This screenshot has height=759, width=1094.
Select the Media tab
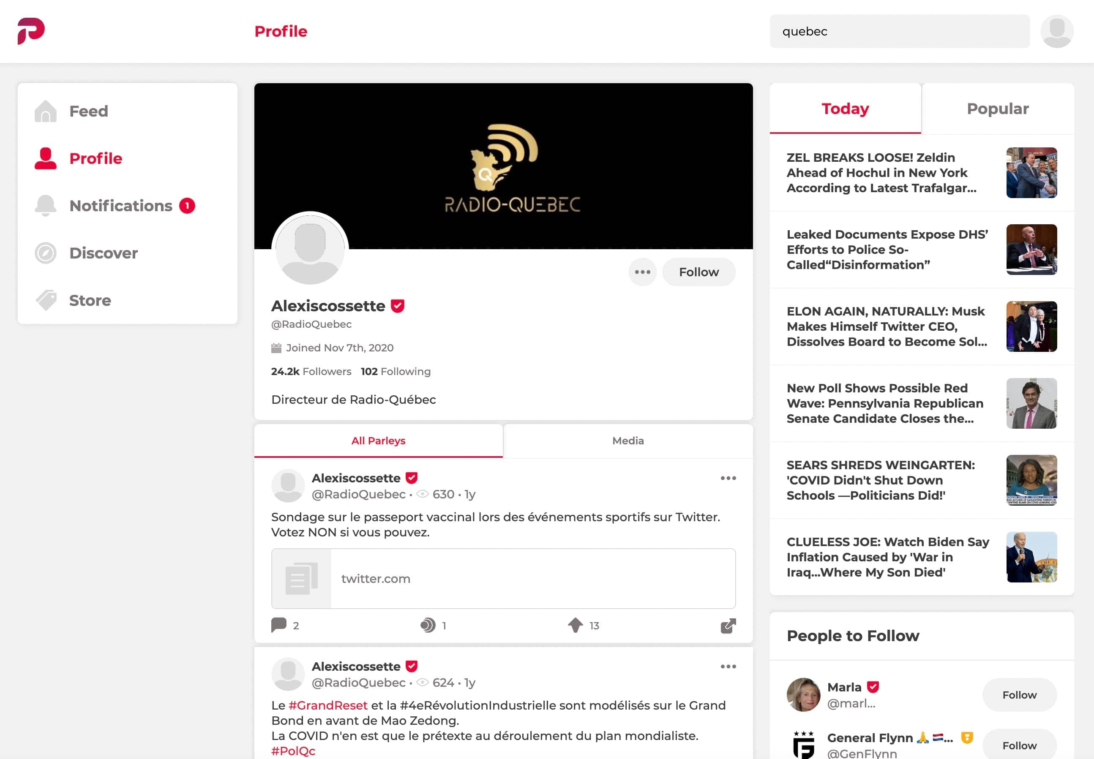[x=628, y=441]
